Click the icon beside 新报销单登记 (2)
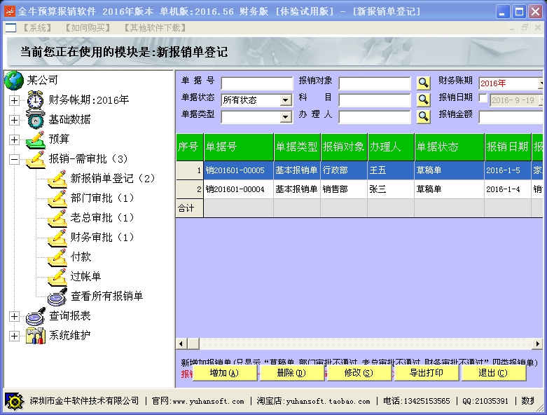This screenshot has height=415, width=547. [57, 179]
